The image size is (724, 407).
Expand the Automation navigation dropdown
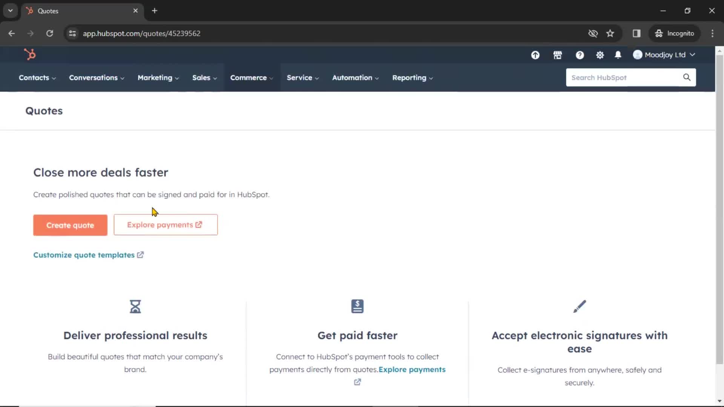tap(356, 78)
